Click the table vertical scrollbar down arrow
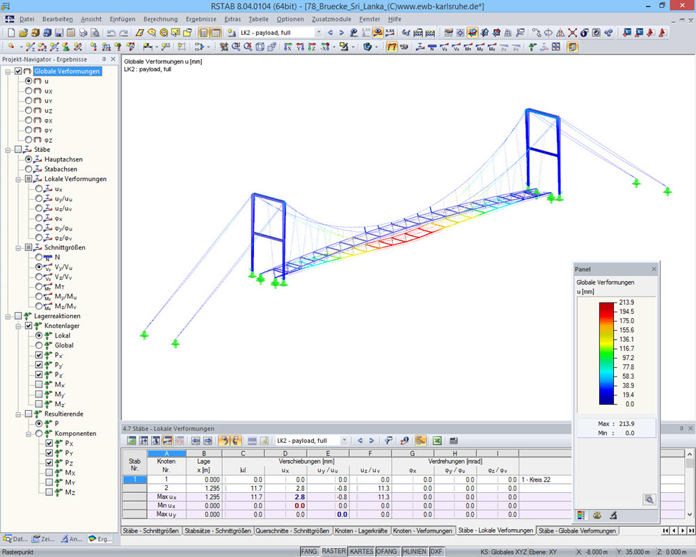The height and width of the screenshot is (557, 696). 689,515
